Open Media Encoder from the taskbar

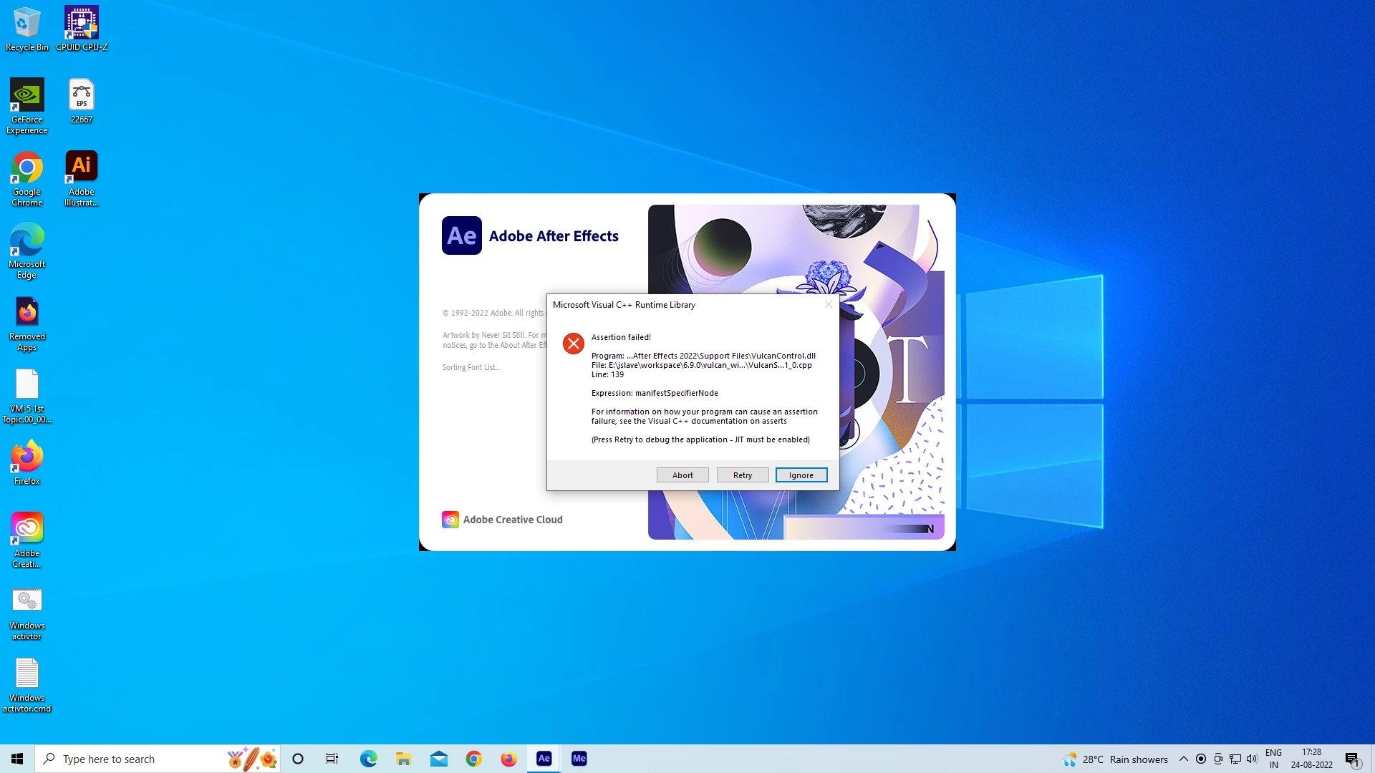[579, 759]
